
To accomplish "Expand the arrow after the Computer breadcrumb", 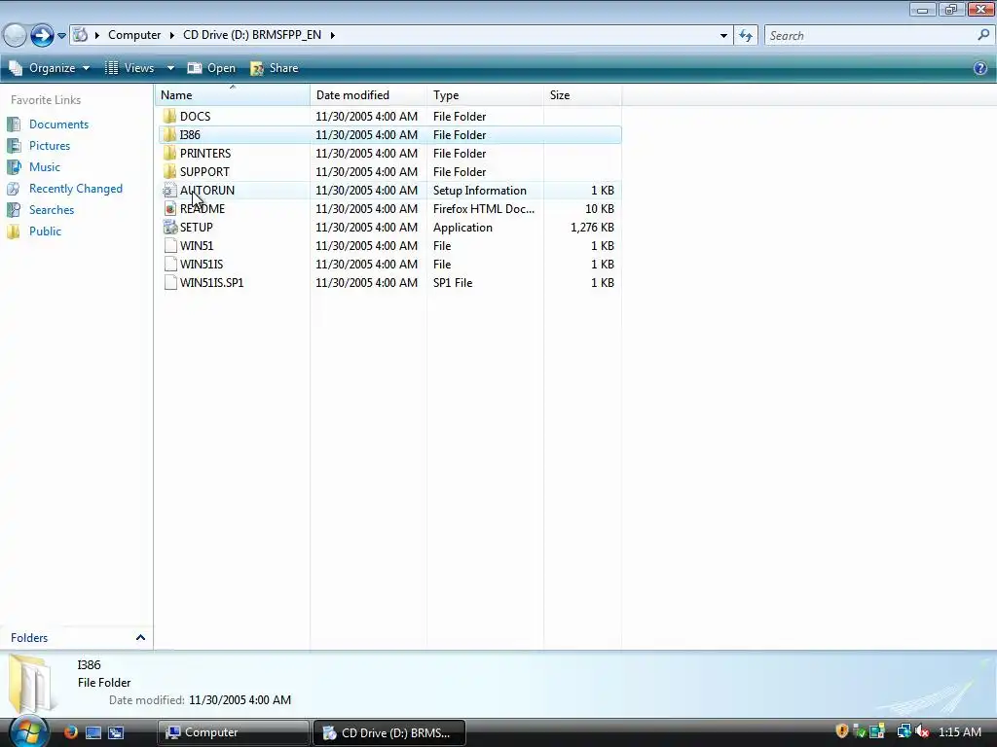I will pyautogui.click(x=171, y=35).
